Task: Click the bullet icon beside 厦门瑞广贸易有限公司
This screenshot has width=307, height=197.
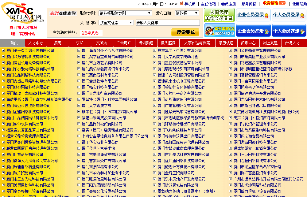Action: [3, 173]
